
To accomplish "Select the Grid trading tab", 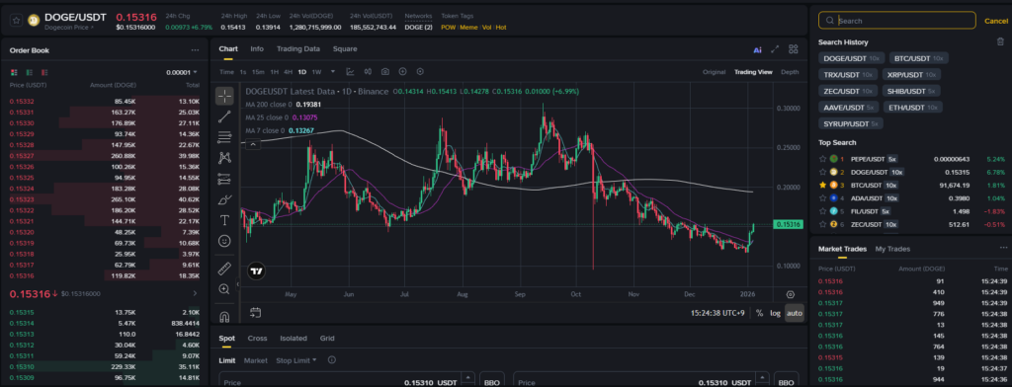I will 327,338.
